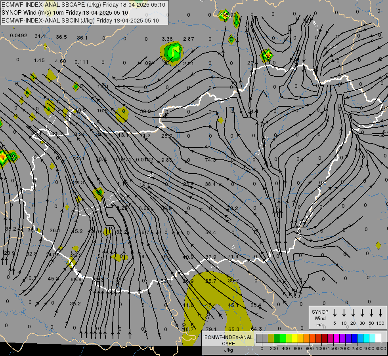388x356 pixels.
Task: Click the 1000 label on the CAPE scale
Action: point(321,348)
